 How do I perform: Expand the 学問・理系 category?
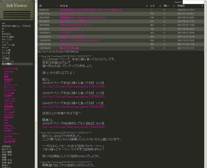7,163
